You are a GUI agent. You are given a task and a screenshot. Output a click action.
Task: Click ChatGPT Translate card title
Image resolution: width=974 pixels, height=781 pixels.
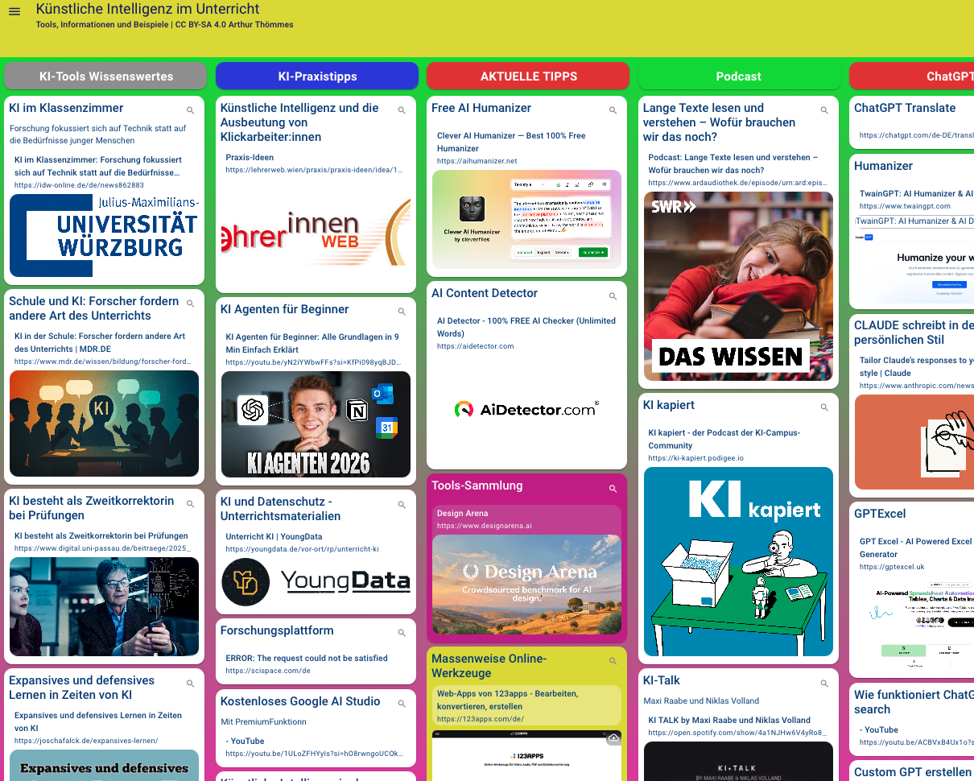tap(905, 108)
